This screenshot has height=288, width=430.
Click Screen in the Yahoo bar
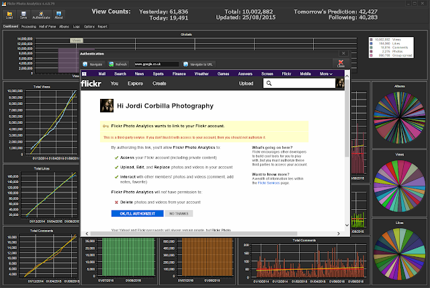coord(267,74)
